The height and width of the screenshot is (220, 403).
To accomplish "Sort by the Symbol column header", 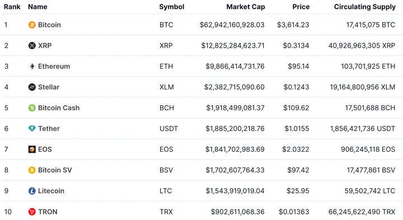I will (171, 7).
